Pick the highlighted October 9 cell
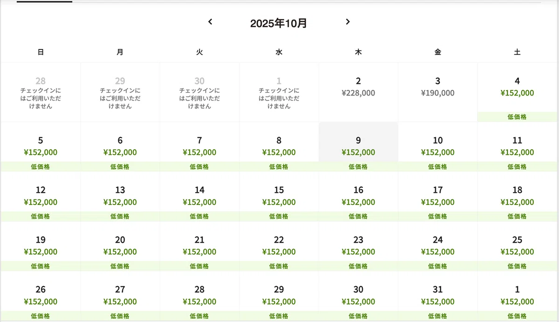 (358, 147)
